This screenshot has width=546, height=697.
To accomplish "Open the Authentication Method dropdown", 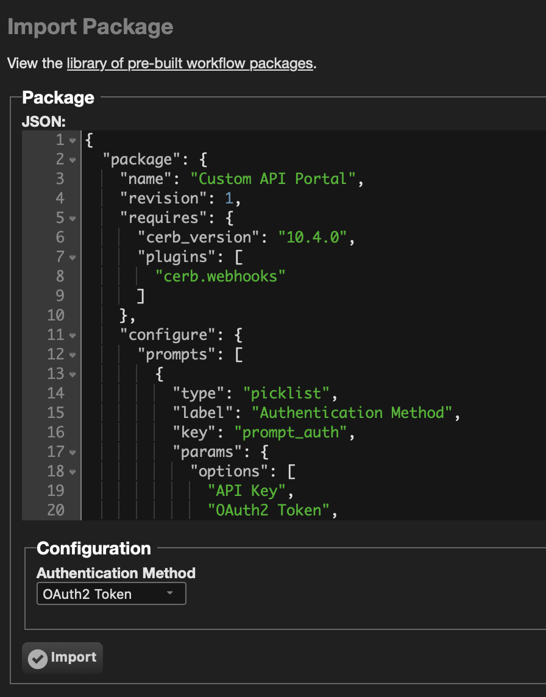I will click(x=111, y=594).
